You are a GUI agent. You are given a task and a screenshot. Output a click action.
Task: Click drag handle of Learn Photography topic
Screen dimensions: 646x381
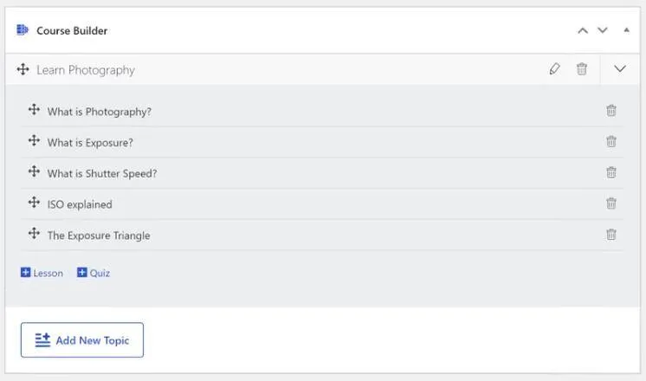(23, 69)
